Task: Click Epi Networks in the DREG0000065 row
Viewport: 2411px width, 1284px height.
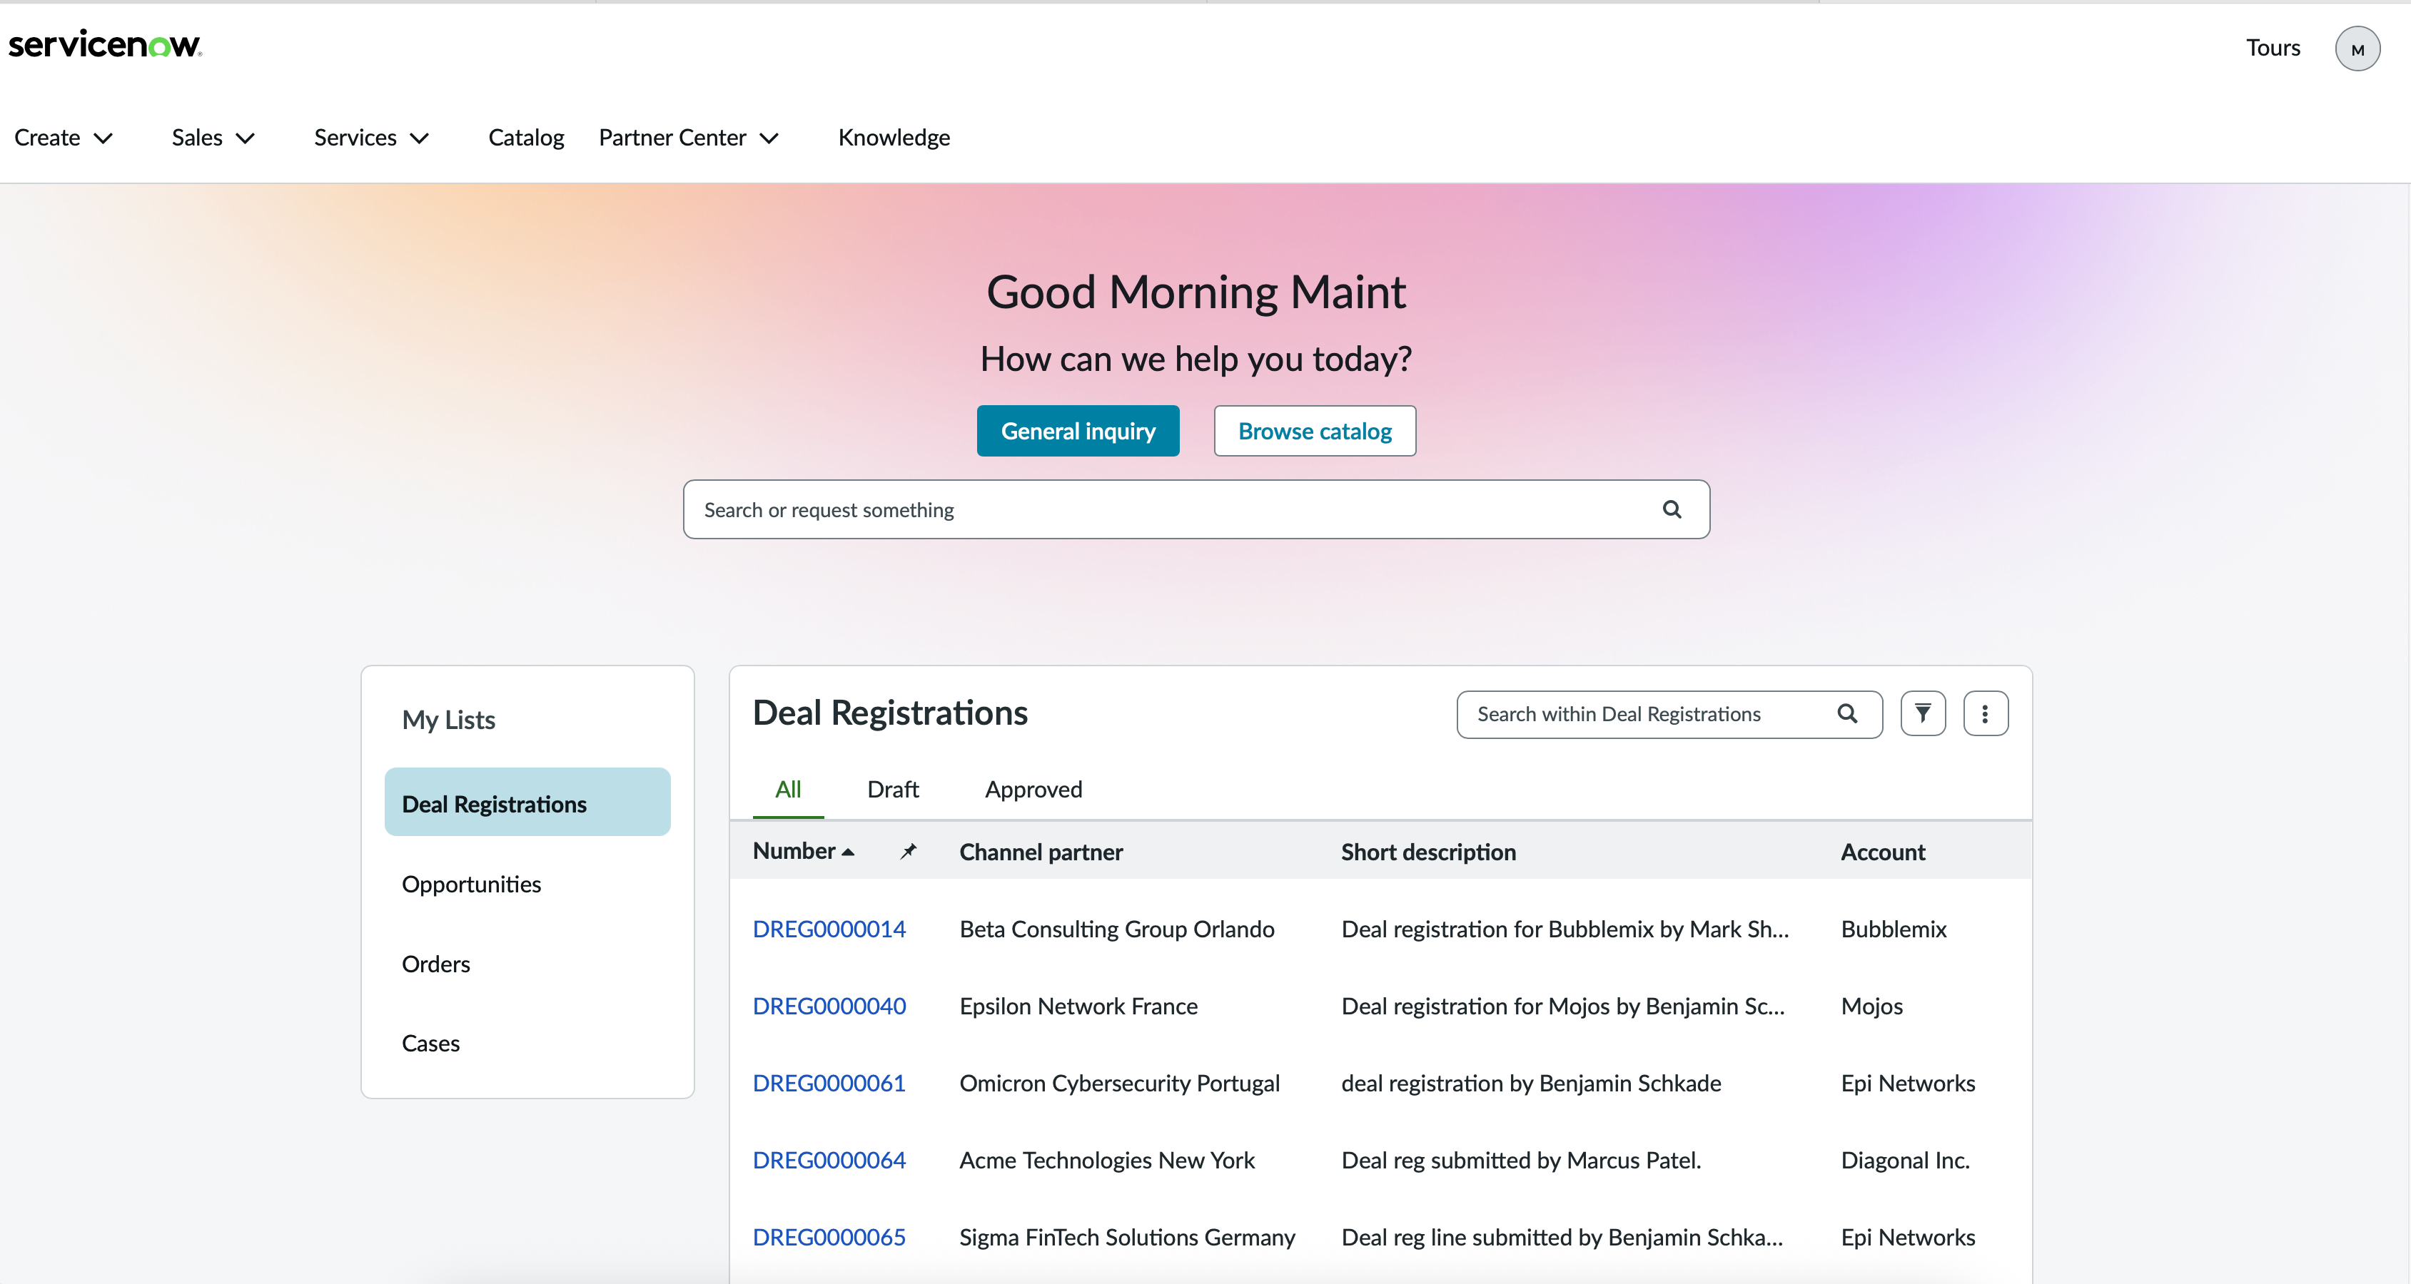Action: (x=1908, y=1237)
